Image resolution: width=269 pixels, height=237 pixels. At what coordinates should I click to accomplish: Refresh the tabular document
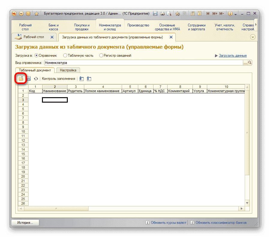coord(36,79)
